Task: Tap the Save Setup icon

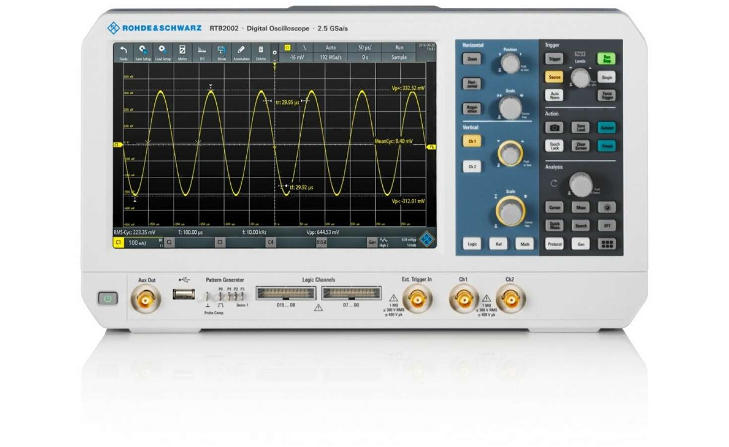Action: point(143,52)
